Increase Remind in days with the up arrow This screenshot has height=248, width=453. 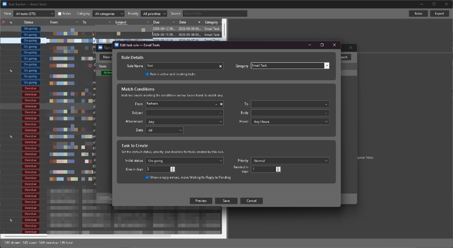coord(278,168)
